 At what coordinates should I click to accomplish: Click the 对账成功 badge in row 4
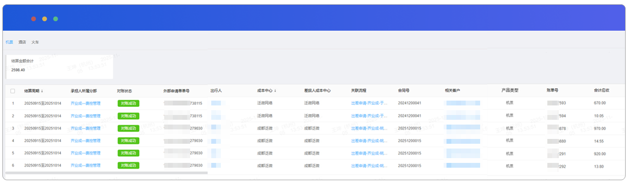click(x=128, y=141)
